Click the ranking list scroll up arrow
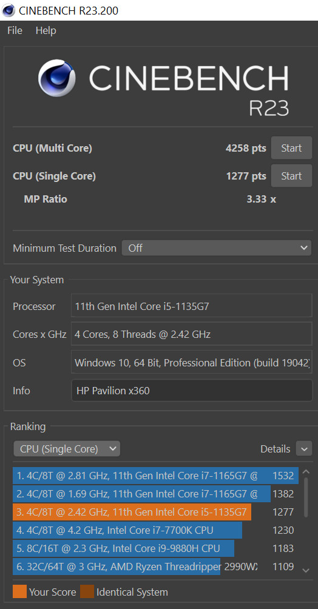Screen dimensions: 318x609 click(306, 472)
